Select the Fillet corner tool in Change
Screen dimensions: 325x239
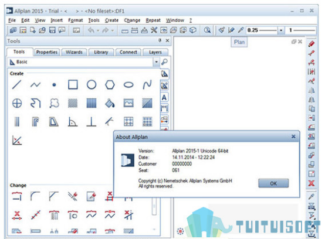click(35, 196)
